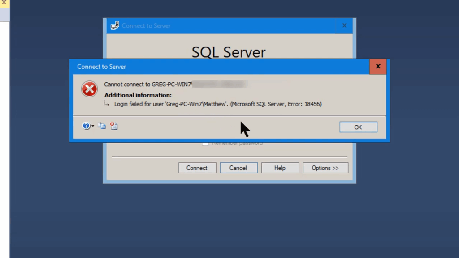The image size is (459, 258).
Task: Click the Connect to Server title bar icon
Action: point(115,25)
